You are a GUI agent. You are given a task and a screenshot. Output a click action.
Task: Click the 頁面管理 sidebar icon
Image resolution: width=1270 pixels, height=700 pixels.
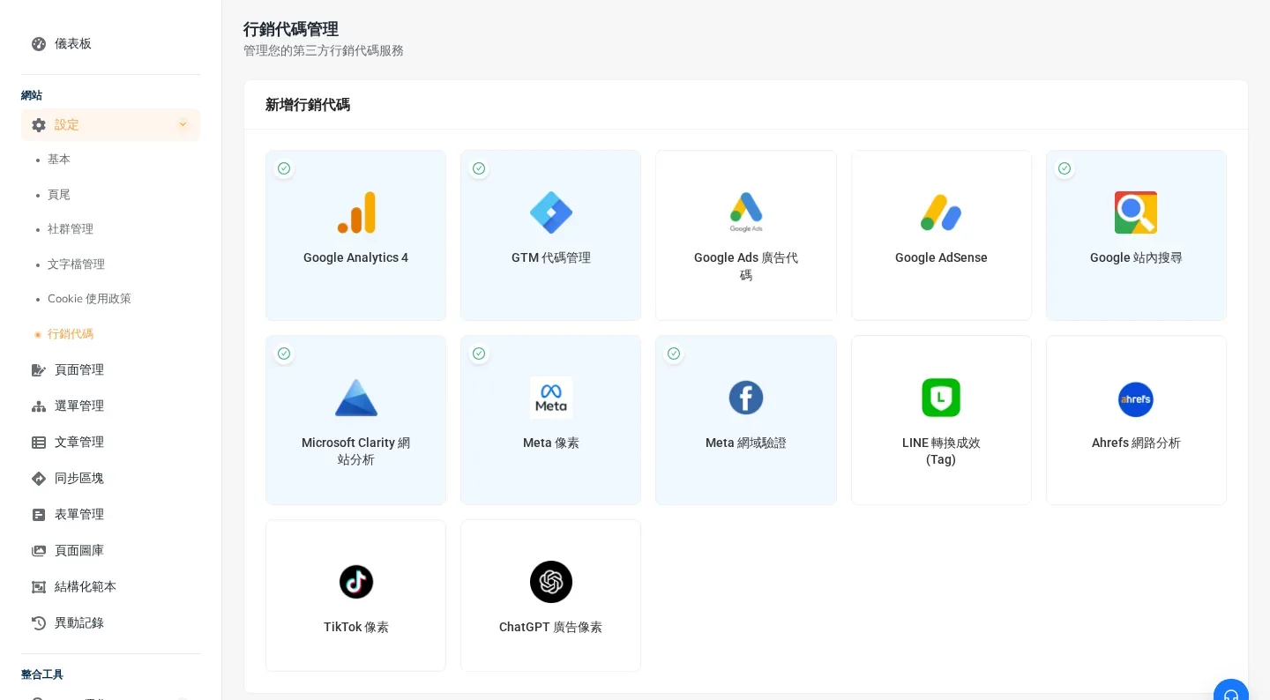[39, 370]
